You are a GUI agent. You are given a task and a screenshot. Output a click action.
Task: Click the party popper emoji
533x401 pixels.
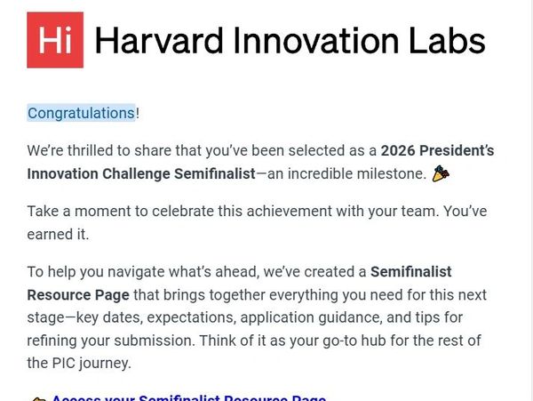coord(441,174)
